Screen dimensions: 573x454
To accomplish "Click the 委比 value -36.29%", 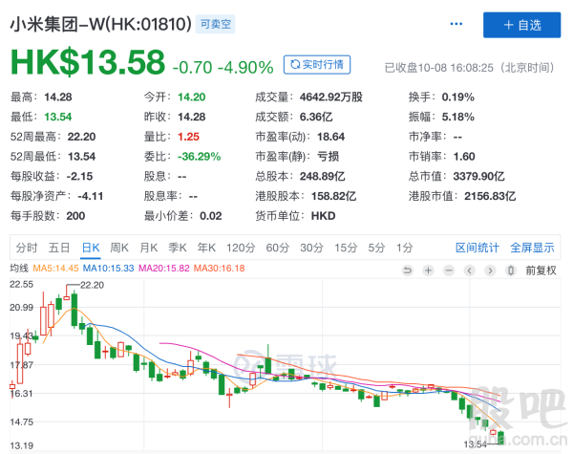I will 200,157.
